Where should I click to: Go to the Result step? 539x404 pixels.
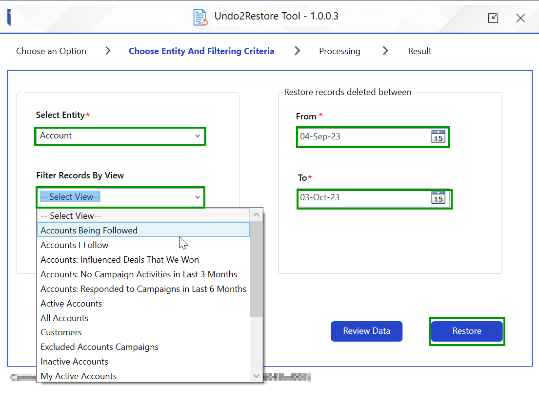[419, 51]
